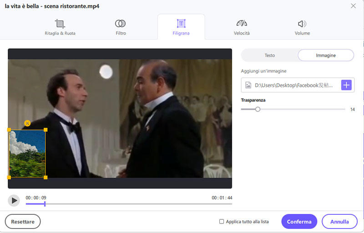Click the Trasparenza value 14

coord(352,109)
